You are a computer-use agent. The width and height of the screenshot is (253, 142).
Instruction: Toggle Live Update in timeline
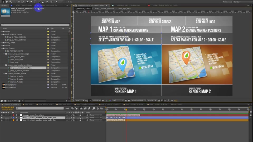coord(72,109)
